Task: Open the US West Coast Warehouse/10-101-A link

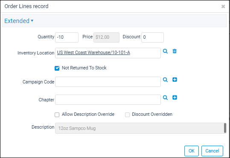Action: pyautogui.click(x=93, y=52)
